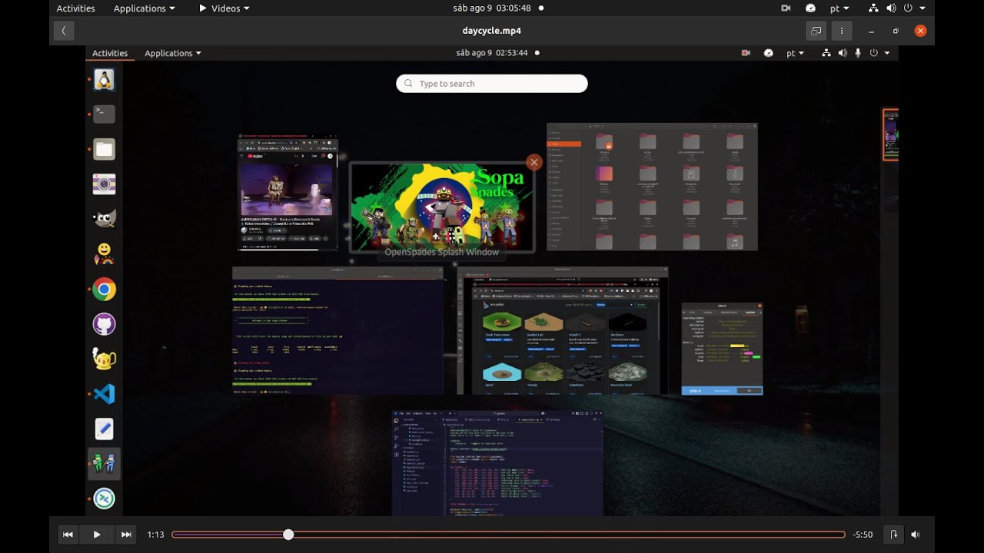Click the workspace thumbnail at the right edge
The height and width of the screenshot is (553, 984).
[x=890, y=134]
